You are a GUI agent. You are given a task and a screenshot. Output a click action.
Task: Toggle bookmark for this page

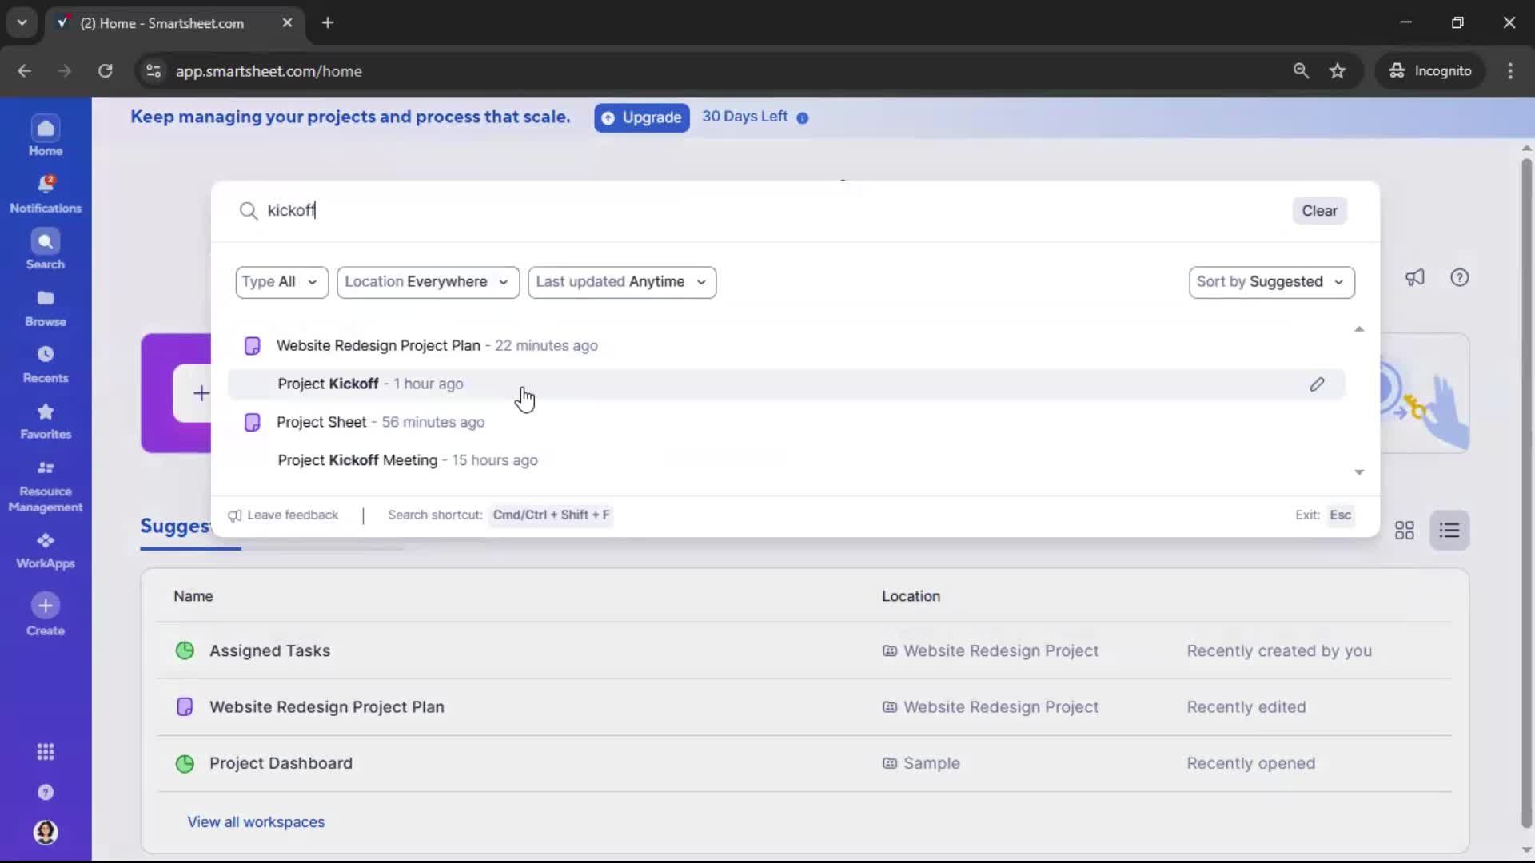coord(1338,70)
